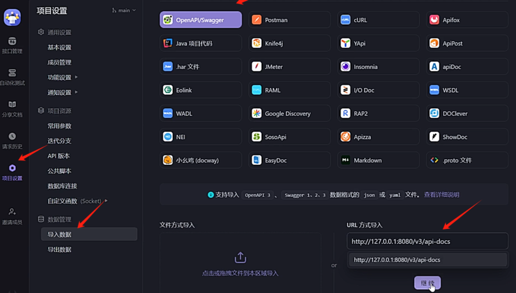Viewport: 516px width, 293px height.
Task: Select Knife4j import option
Action: (x=289, y=43)
